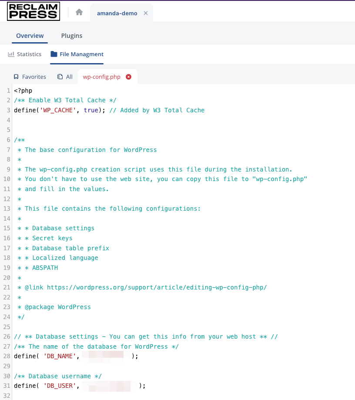Click the comment closer '*/' on line 24

tap(21, 317)
